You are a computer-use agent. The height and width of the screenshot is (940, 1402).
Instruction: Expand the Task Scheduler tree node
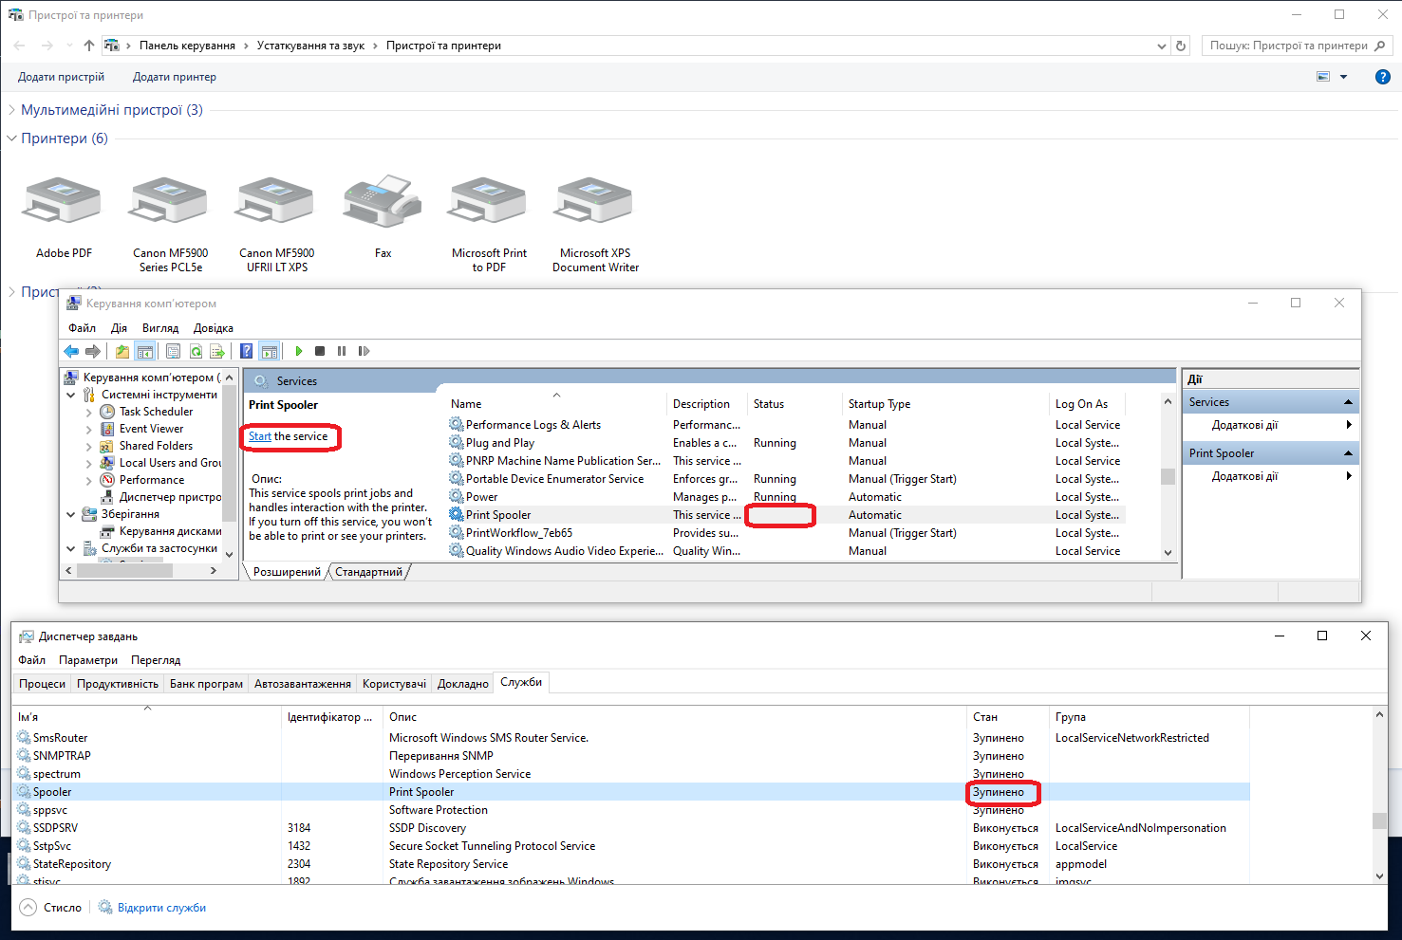[88, 412]
